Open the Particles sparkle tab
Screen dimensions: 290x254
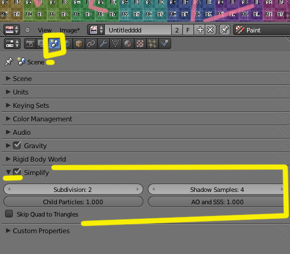click(152, 44)
